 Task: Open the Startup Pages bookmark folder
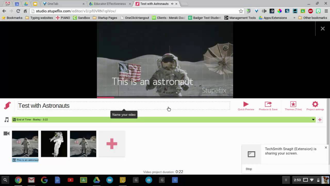pyautogui.click(x=105, y=18)
